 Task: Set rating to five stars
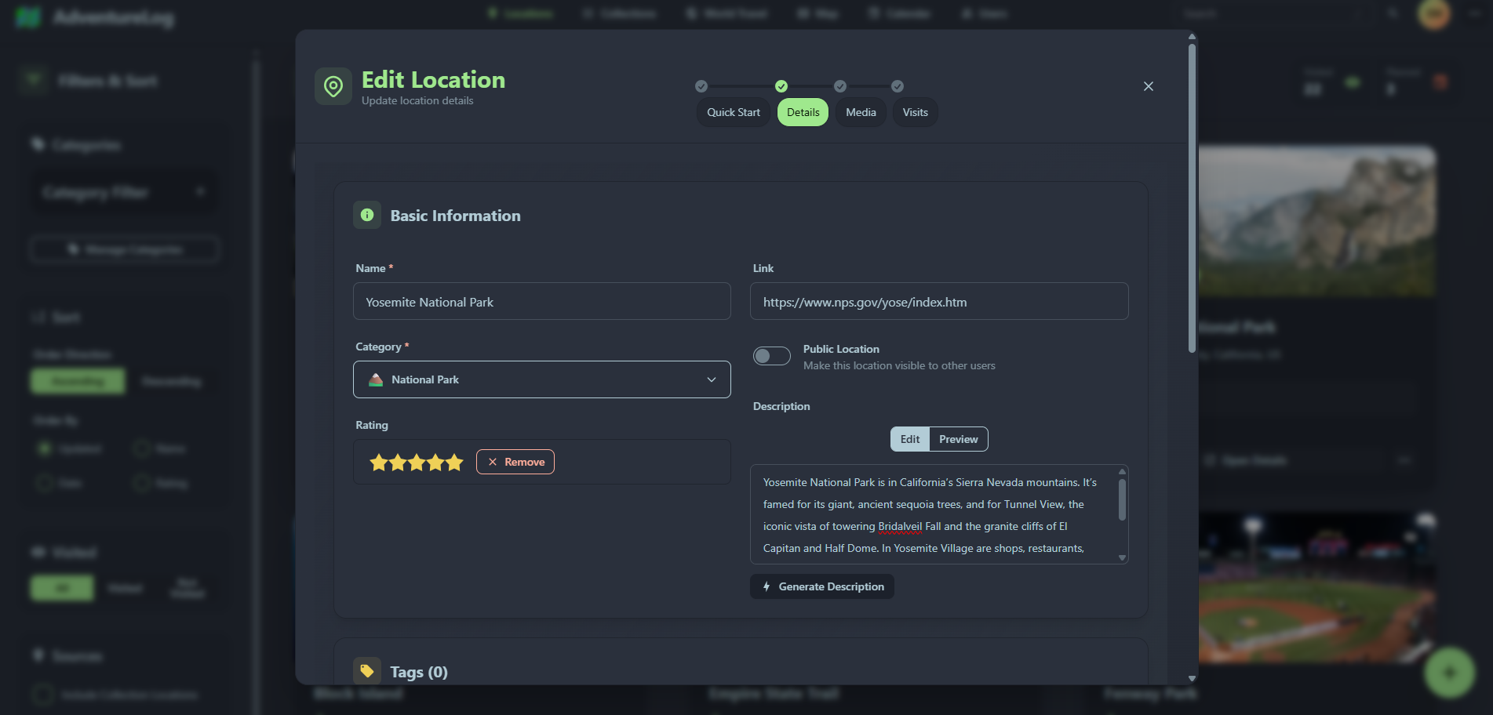(x=455, y=463)
